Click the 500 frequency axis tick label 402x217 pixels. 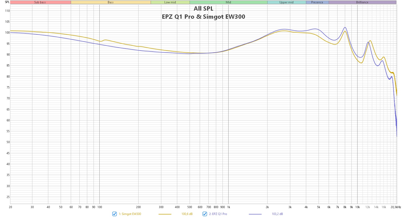pos(190,207)
